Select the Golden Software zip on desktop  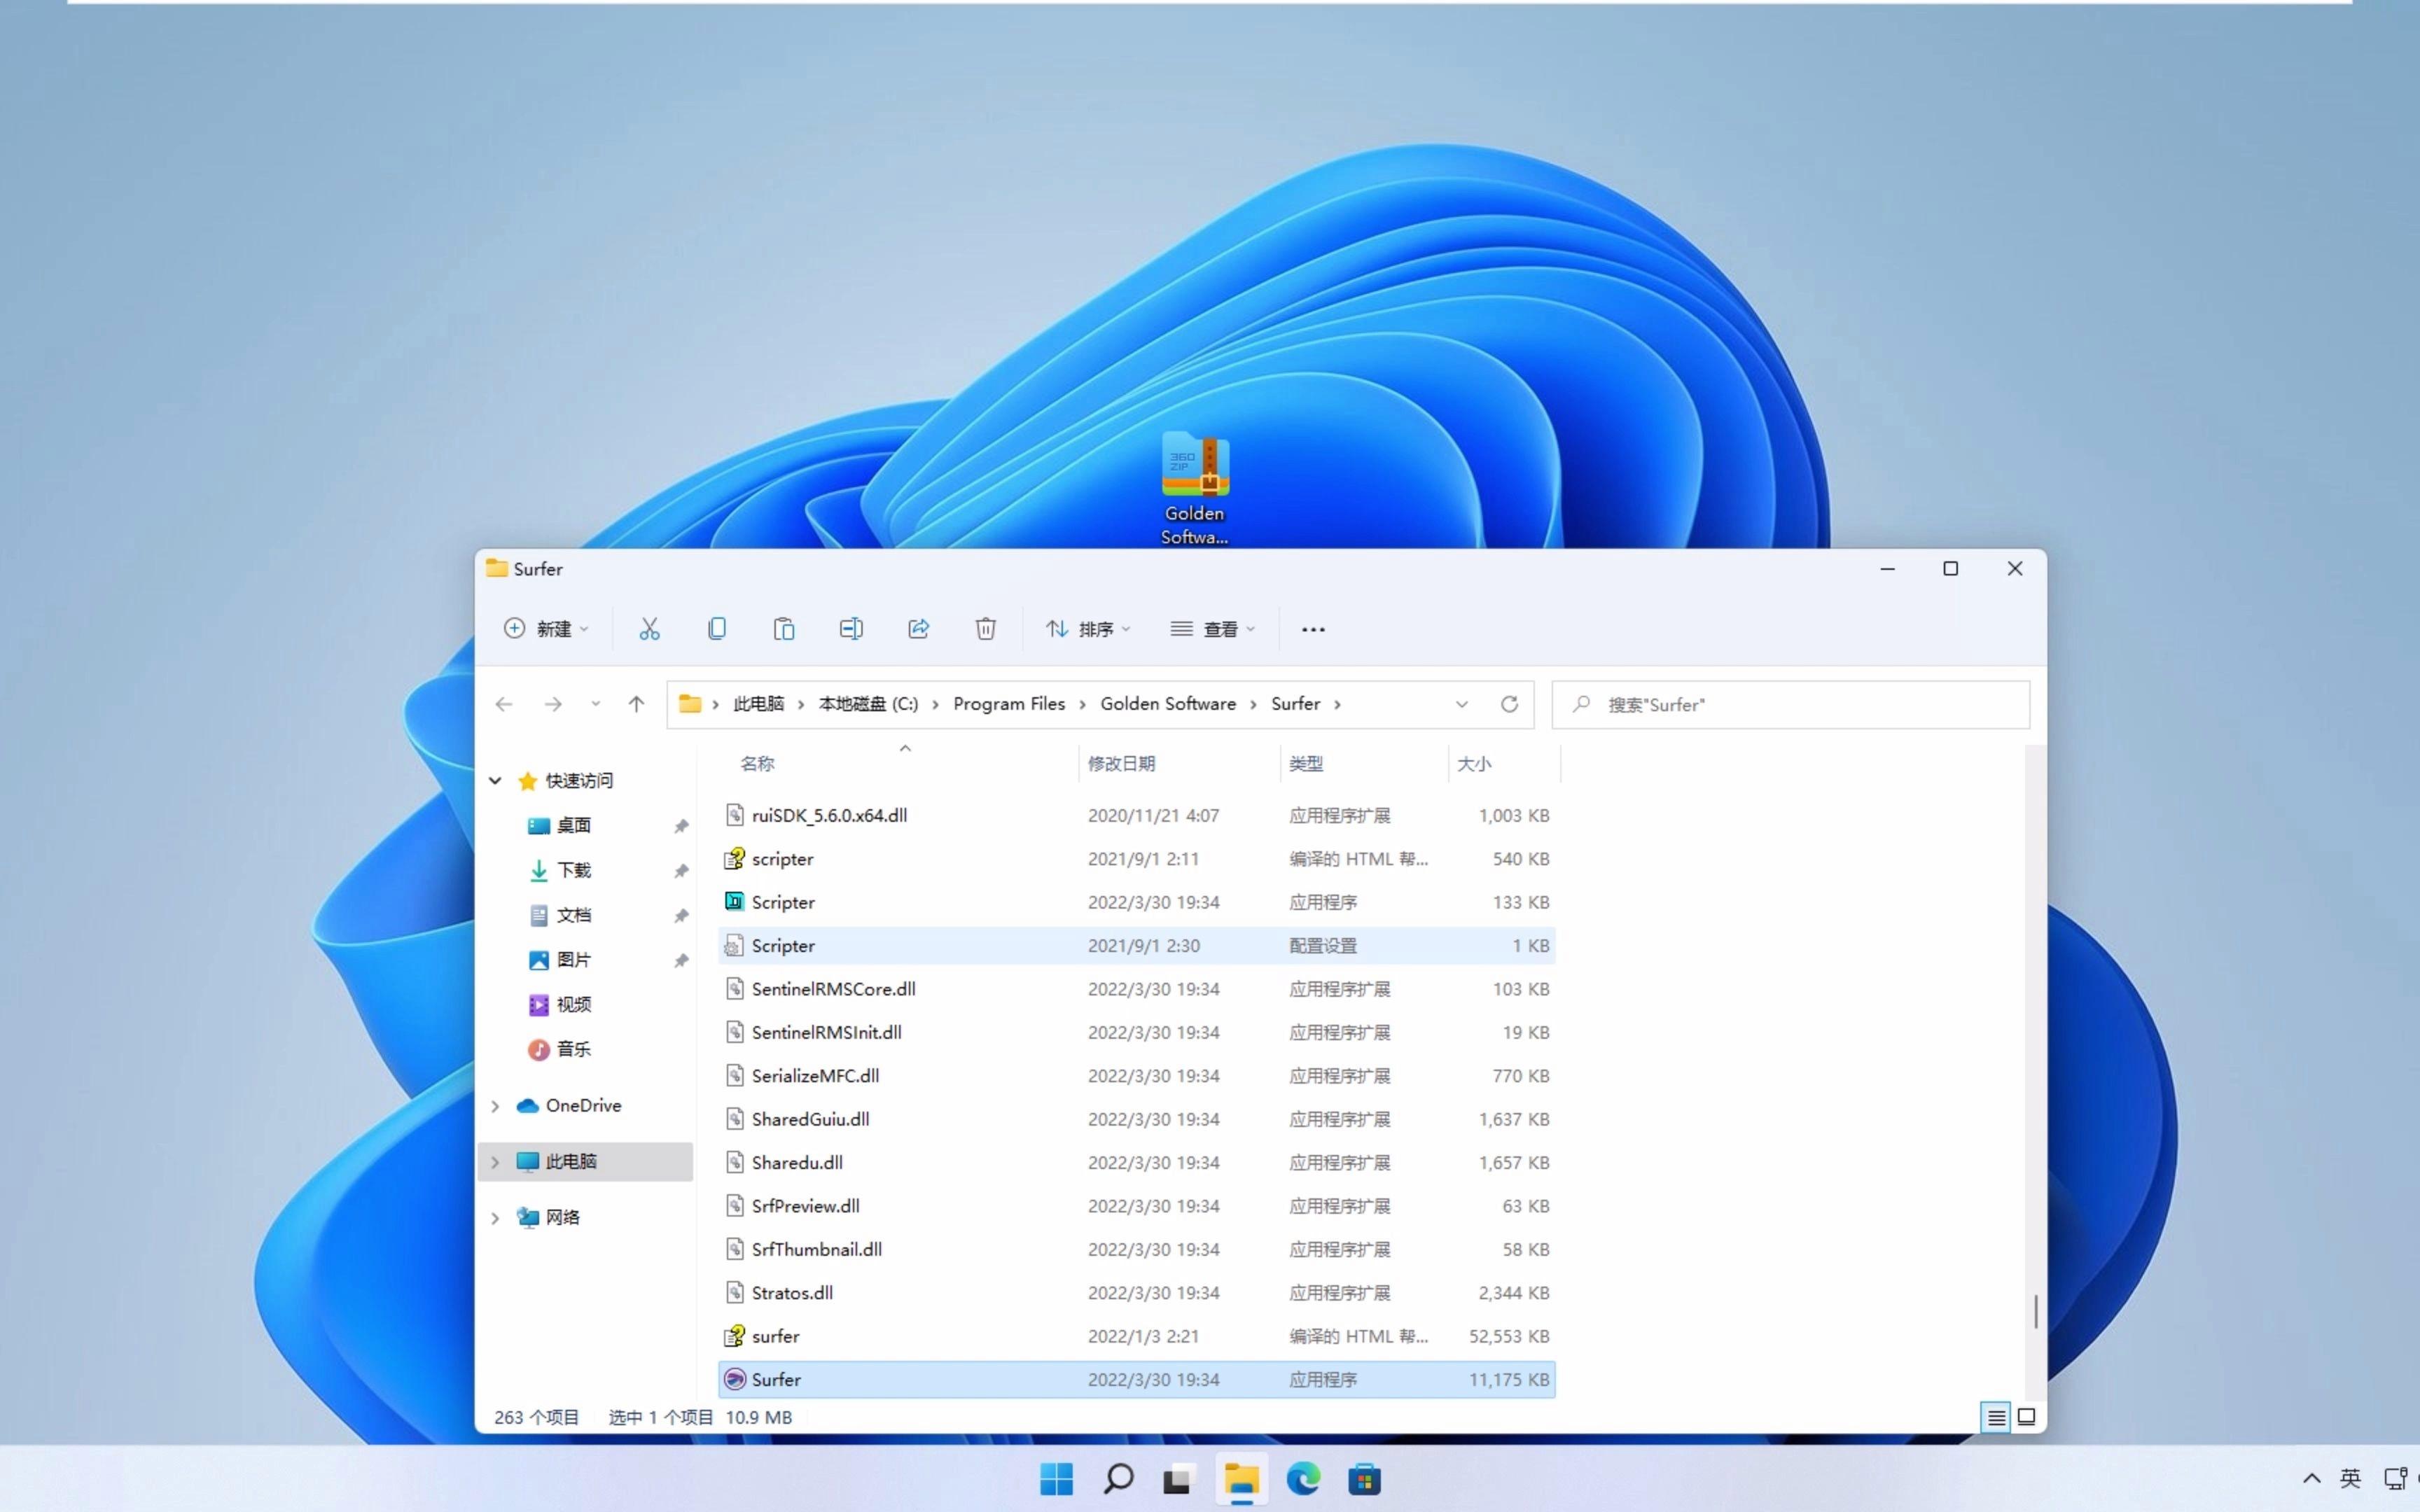(x=1195, y=488)
